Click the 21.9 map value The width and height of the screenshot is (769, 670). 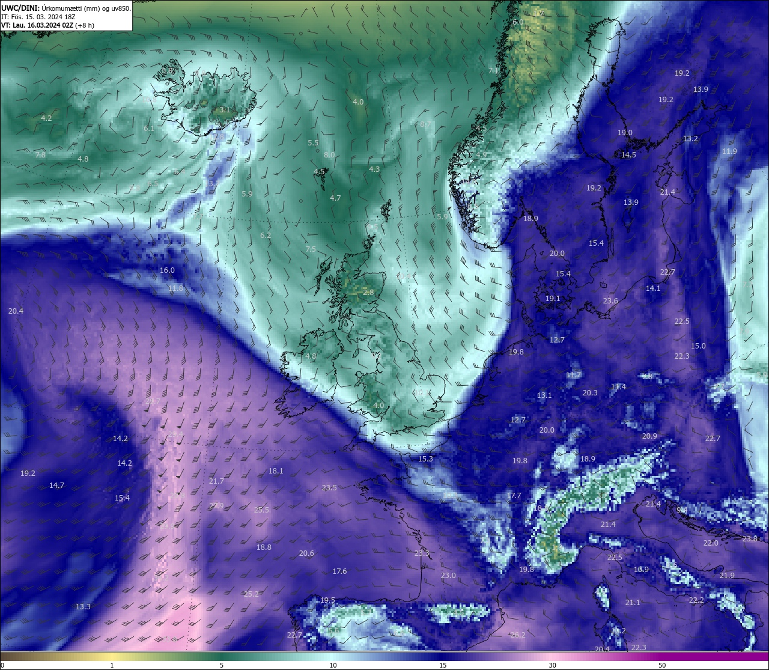pyautogui.click(x=727, y=576)
